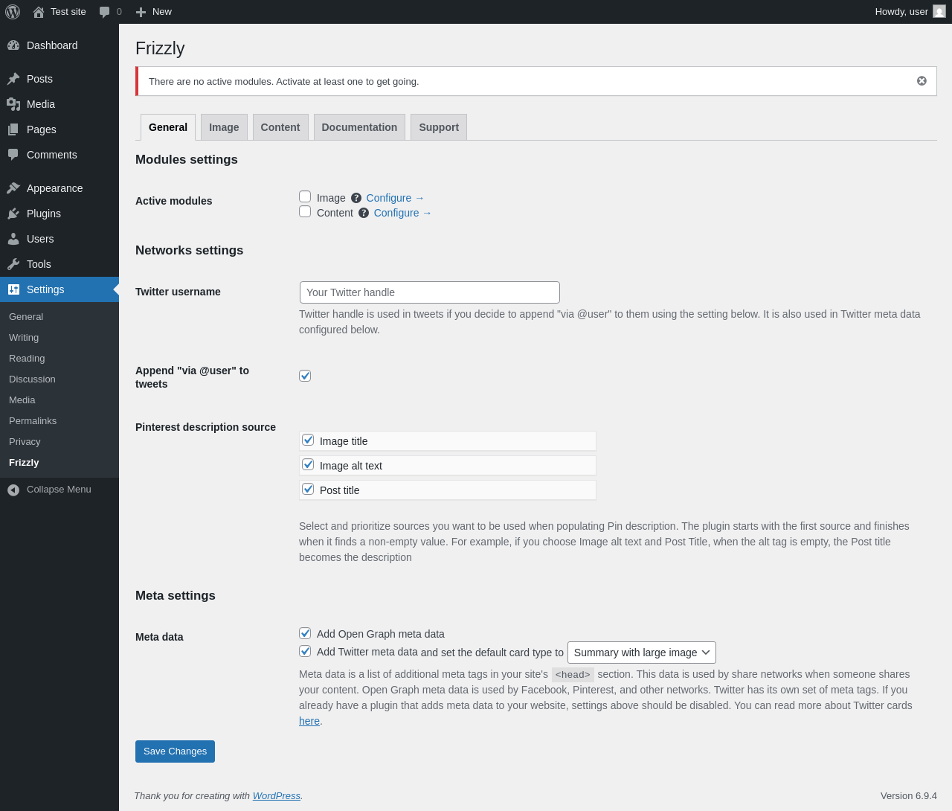Open Dashboard from sidebar label
Viewport: 952px width, 811px height.
[52, 45]
